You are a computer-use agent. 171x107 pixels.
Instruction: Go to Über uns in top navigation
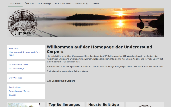pyautogui.click(x=29, y=3)
